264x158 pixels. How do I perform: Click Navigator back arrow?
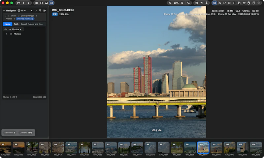[32, 11]
